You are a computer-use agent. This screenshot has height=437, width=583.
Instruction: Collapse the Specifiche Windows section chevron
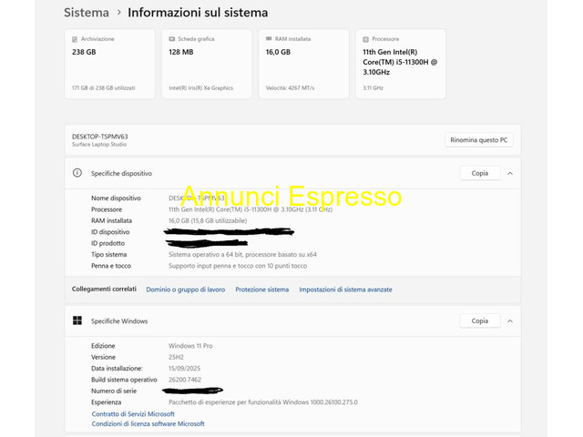(x=509, y=320)
